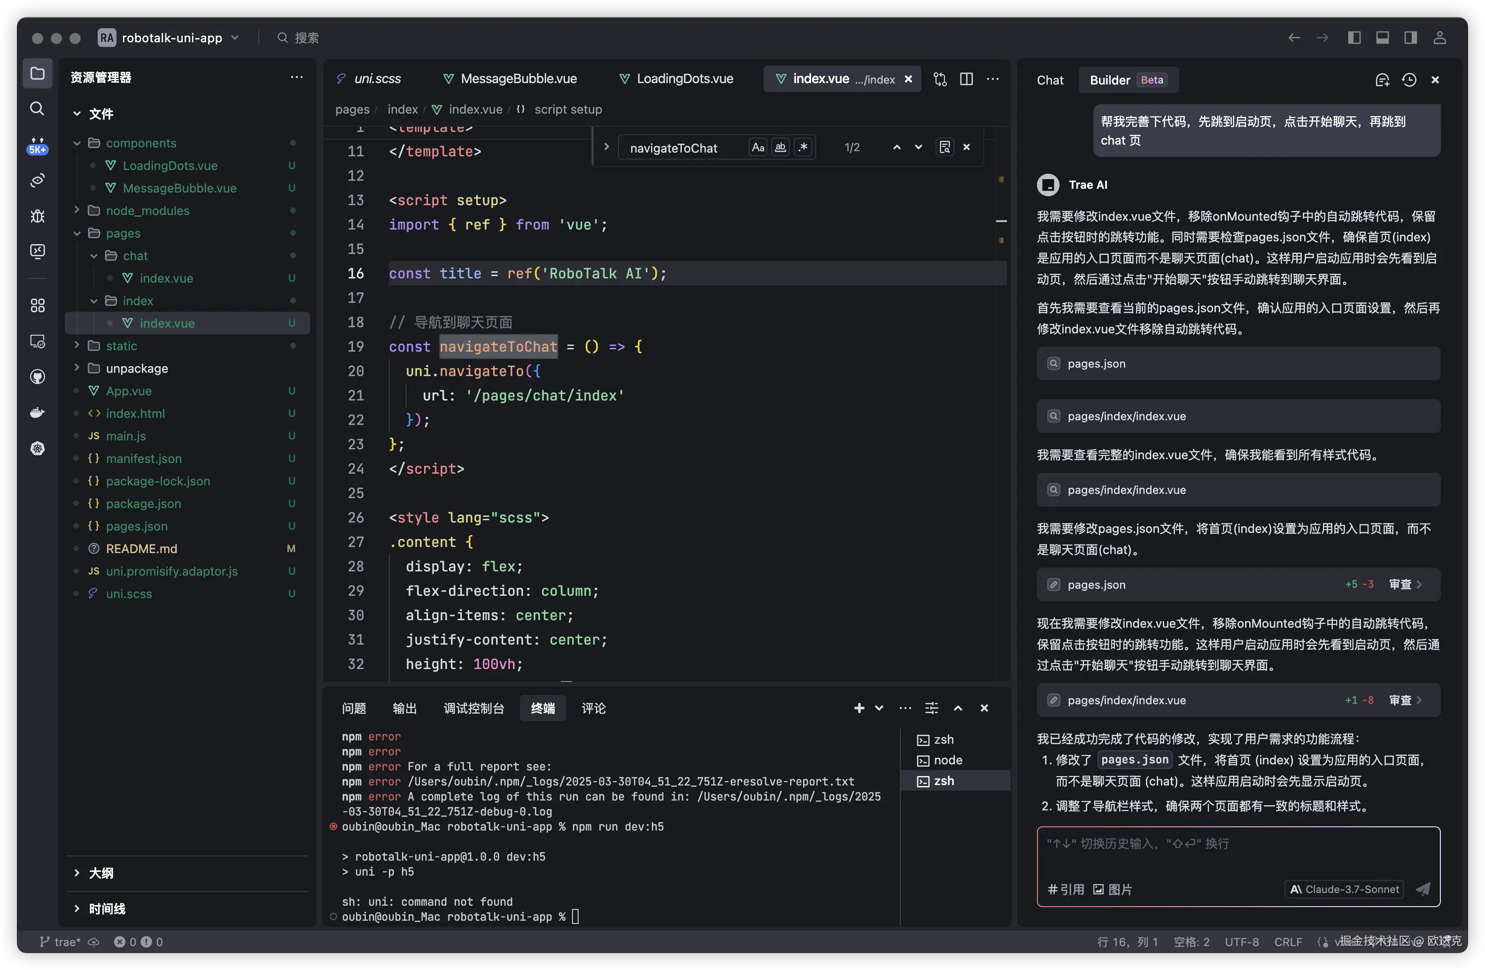Click the split editor icon
The width and height of the screenshot is (1485, 970).
click(966, 79)
